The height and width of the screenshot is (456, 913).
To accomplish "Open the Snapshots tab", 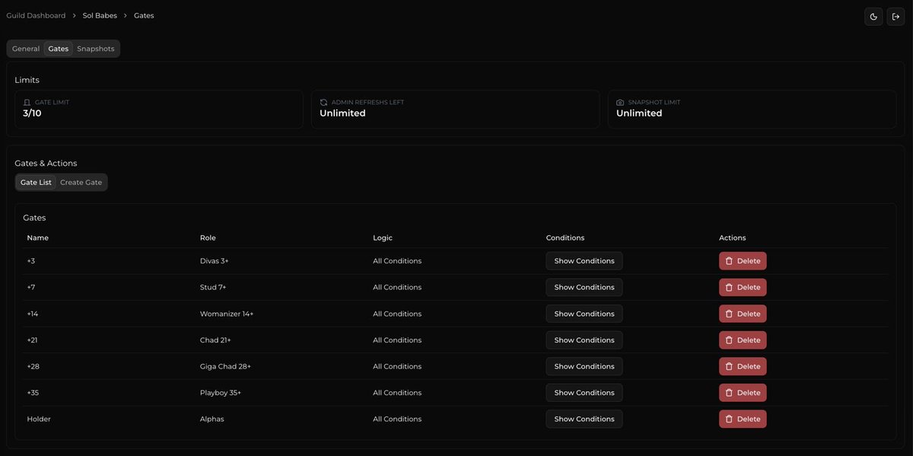I will tap(96, 49).
